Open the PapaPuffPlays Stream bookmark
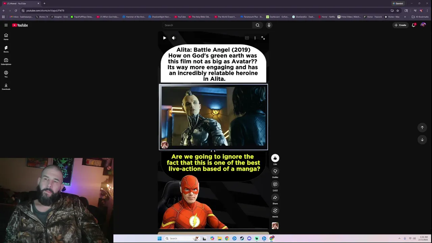The width and height of the screenshot is (432, 243). click(x=82, y=17)
